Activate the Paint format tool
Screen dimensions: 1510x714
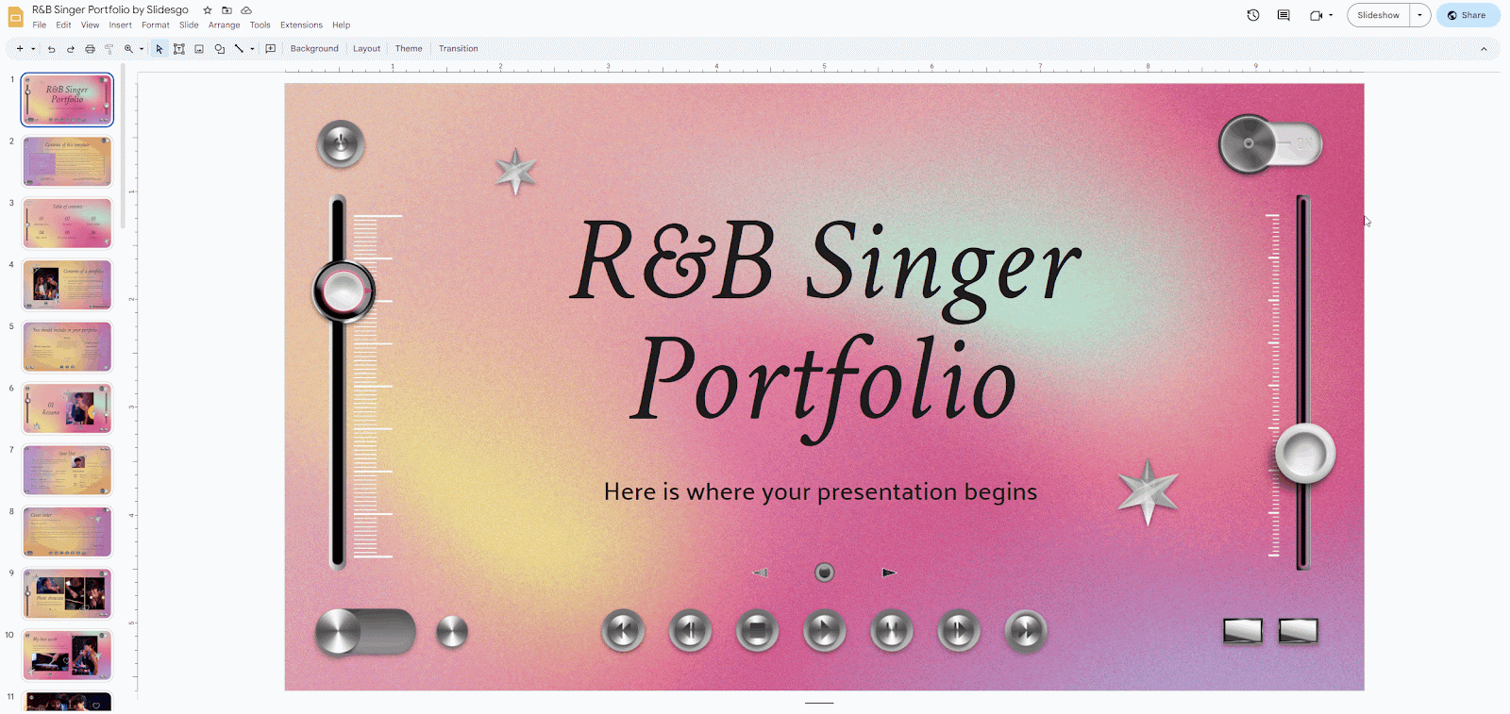coord(109,49)
